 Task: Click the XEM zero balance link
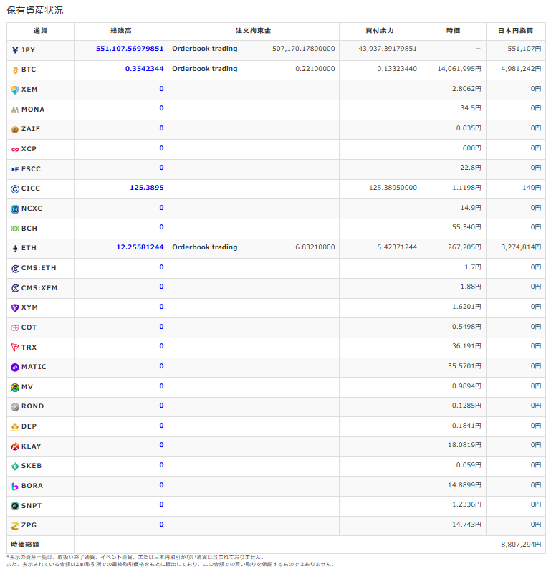pyautogui.click(x=161, y=89)
